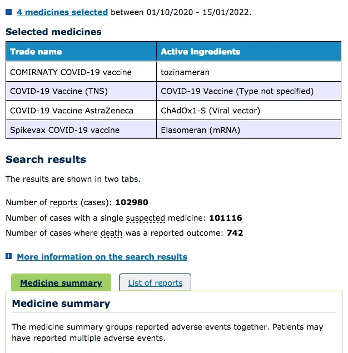Switch to the Medicine summary tab
348x353 pixels.
coord(61,282)
